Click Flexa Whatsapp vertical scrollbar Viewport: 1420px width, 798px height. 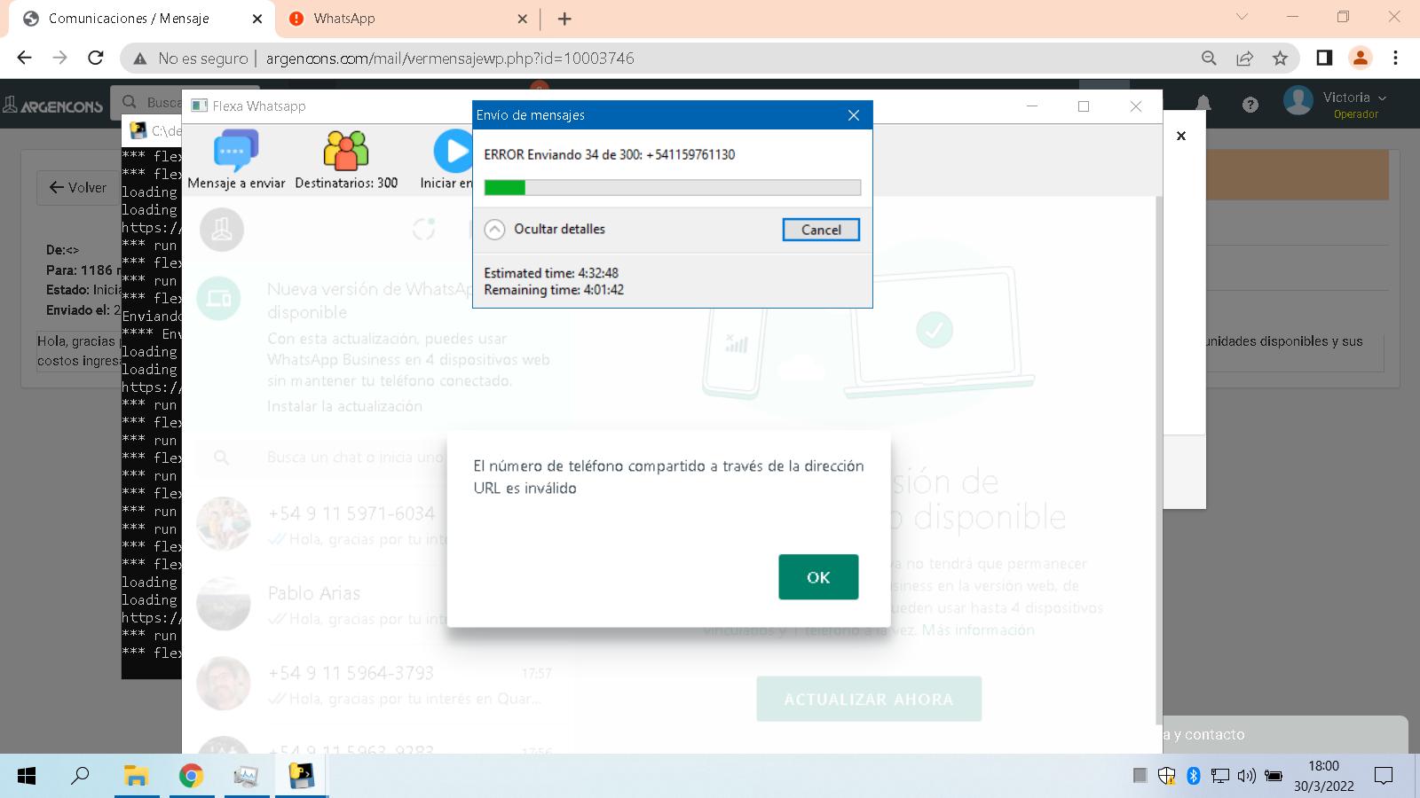pos(1157,459)
